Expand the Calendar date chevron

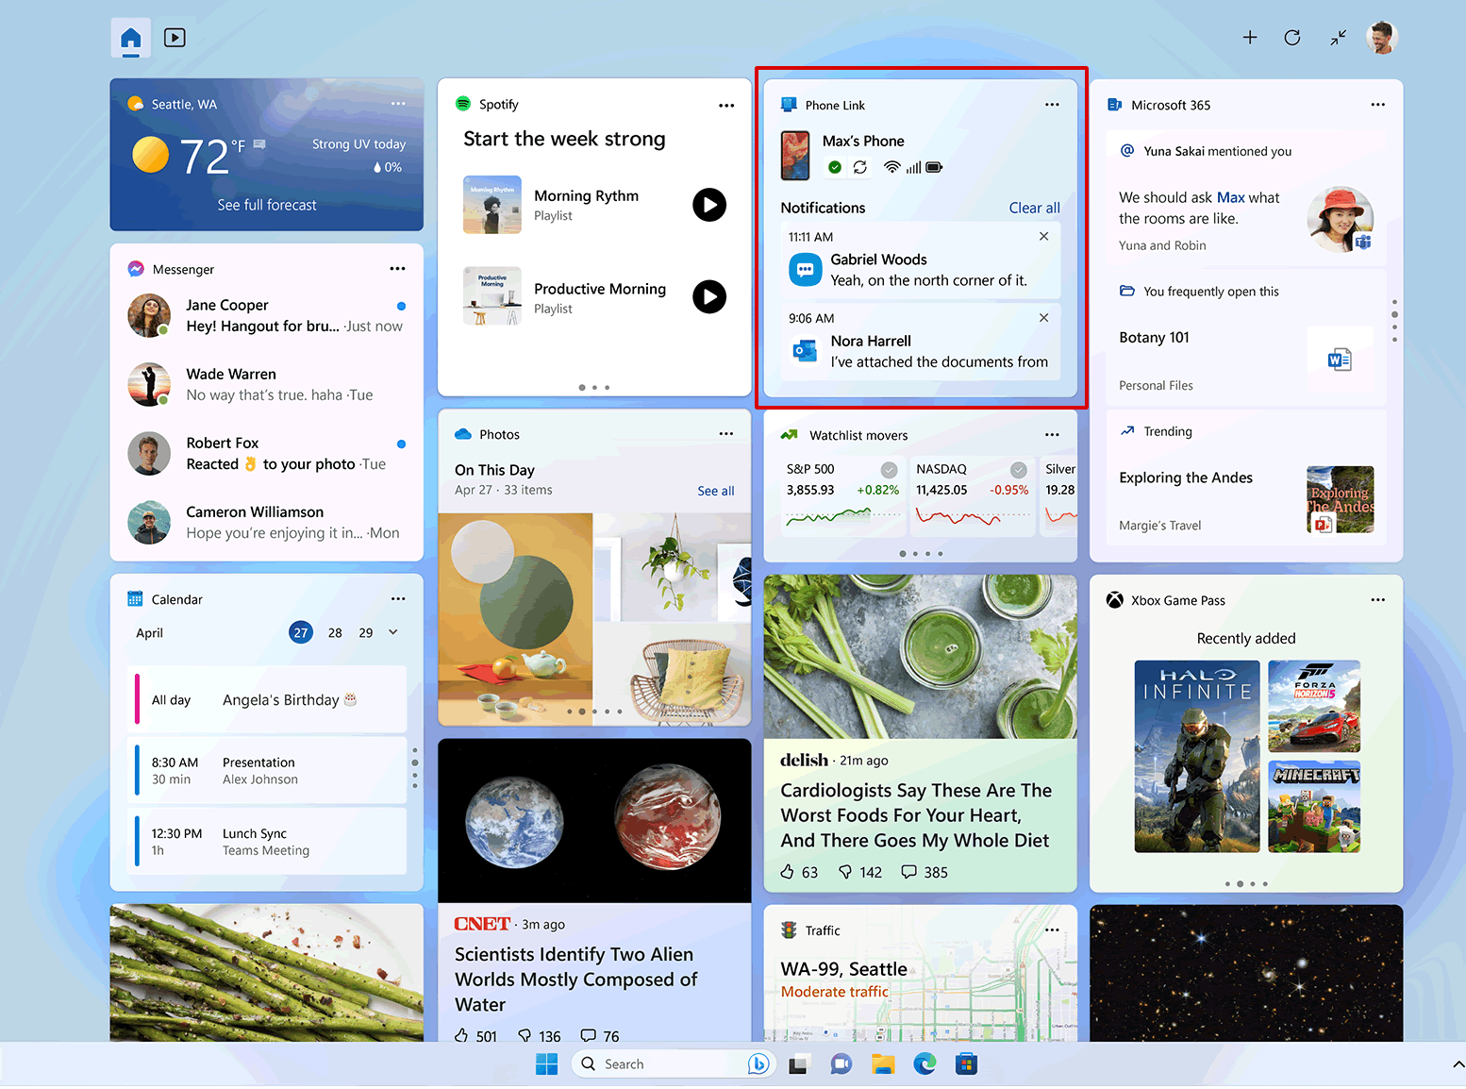coord(393,632)
